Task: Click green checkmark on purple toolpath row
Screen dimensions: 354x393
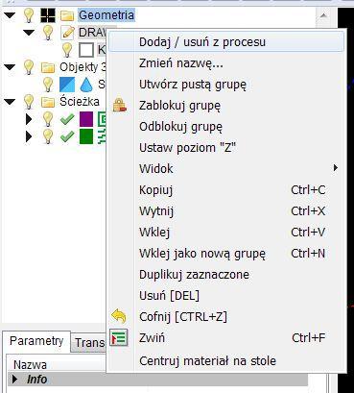Action: click(67, 119)
